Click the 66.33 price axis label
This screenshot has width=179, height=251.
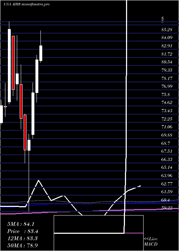click(x=167, y=160)
